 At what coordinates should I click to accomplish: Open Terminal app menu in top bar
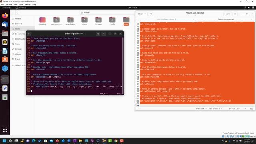(21, 8)
